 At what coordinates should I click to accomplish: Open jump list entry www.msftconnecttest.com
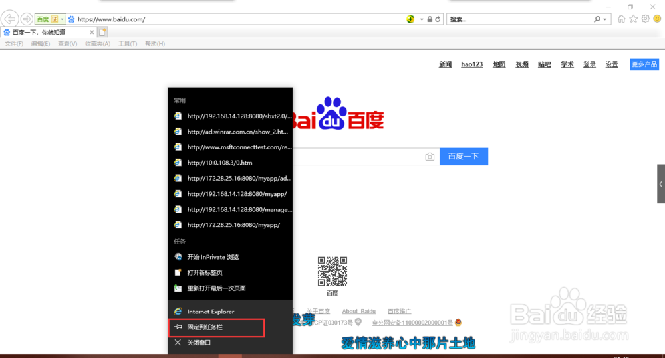230,147
